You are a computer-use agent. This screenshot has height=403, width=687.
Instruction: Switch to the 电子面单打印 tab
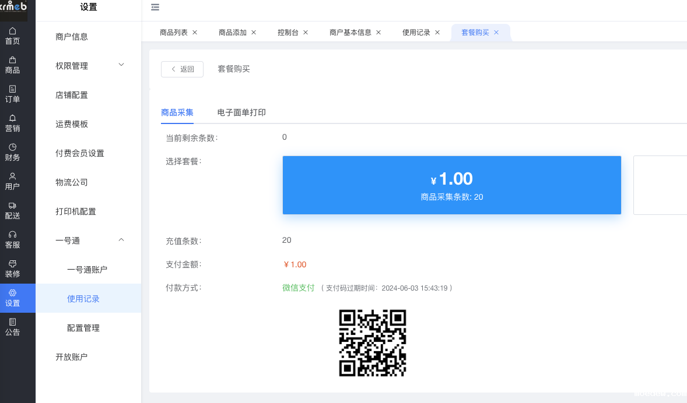(x=241, y=112)
